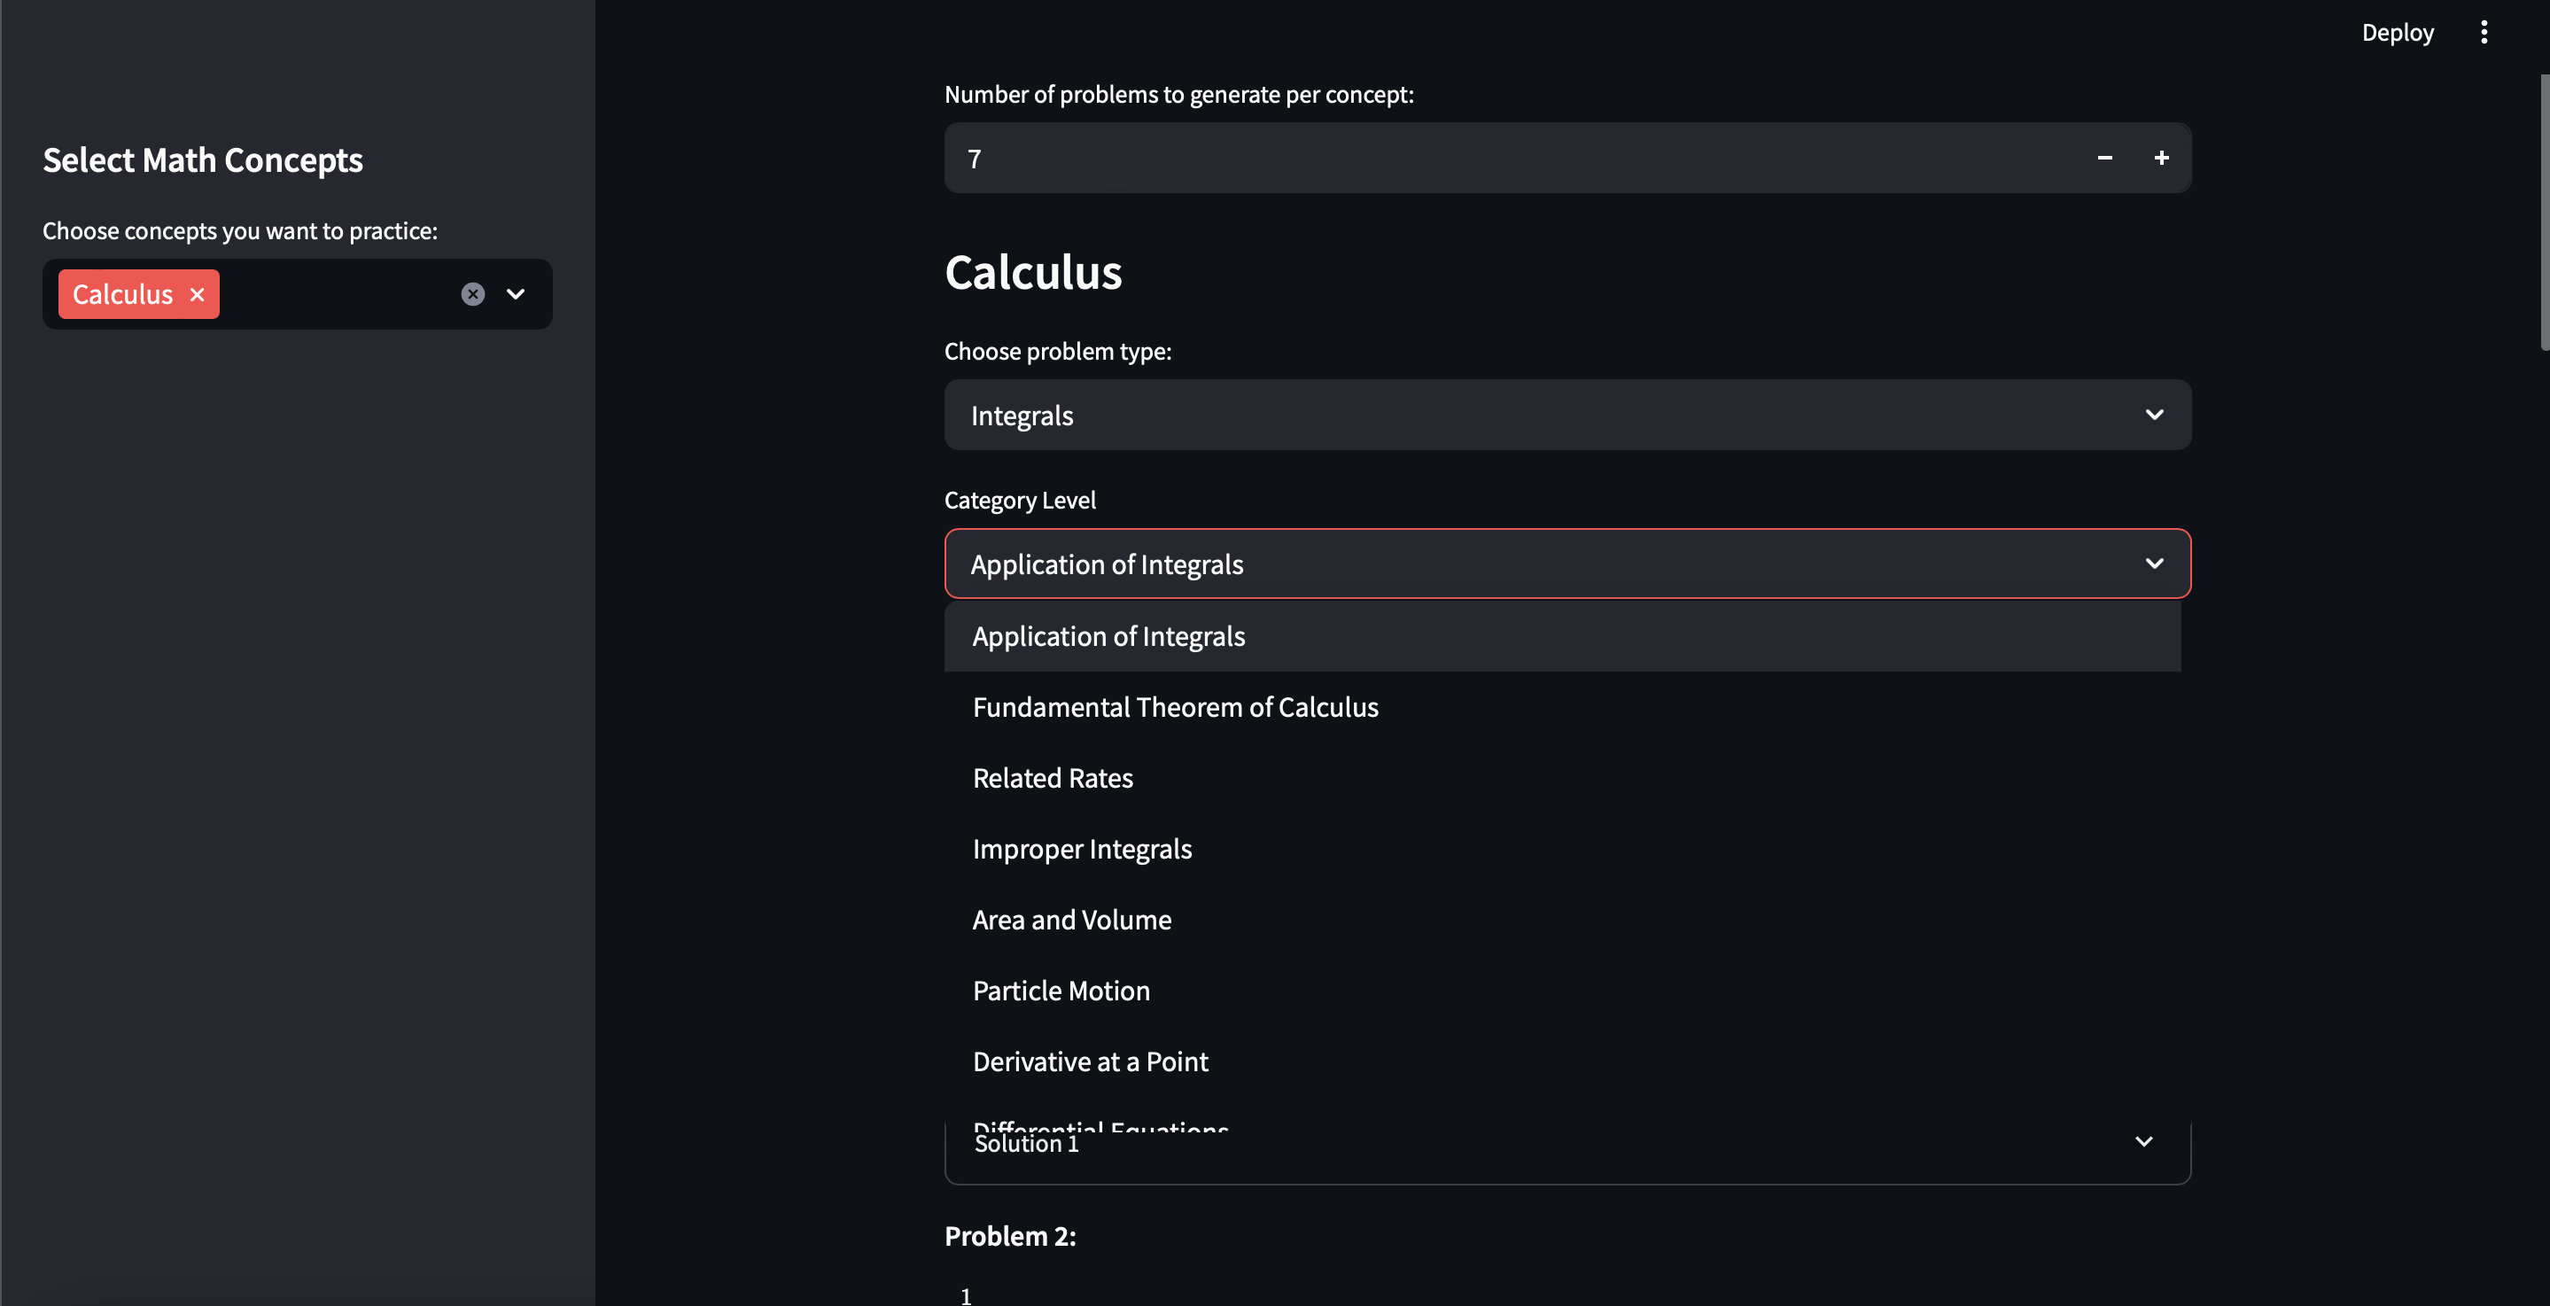Select Particle Motion option
Screen dimensions: 2550x1306
1061,991
